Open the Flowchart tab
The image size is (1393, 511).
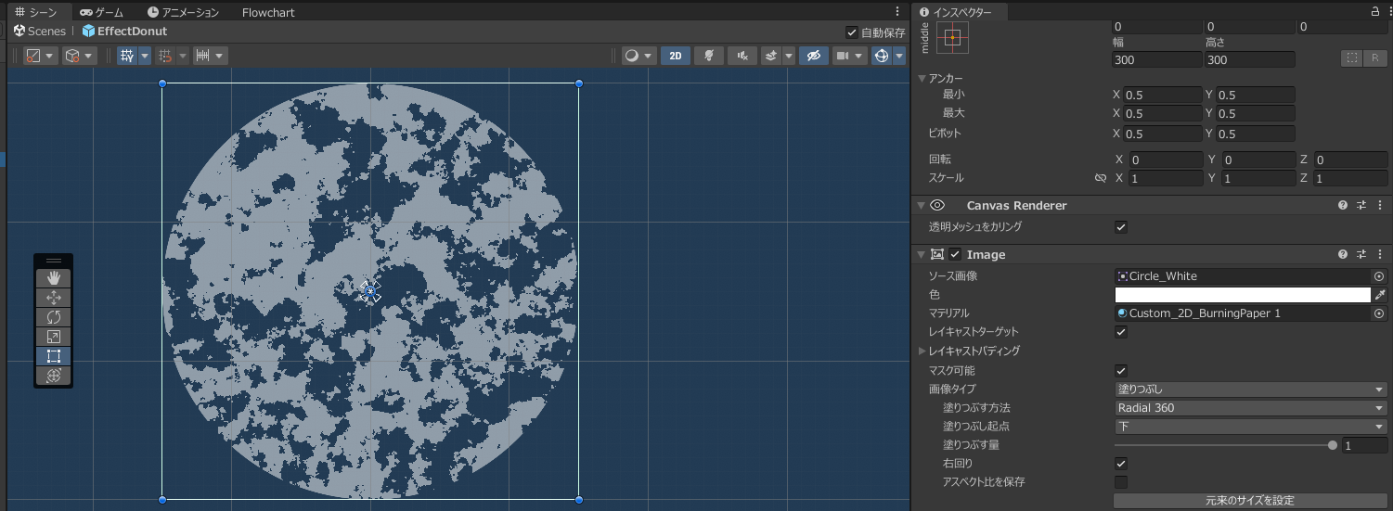click(269, 12)
